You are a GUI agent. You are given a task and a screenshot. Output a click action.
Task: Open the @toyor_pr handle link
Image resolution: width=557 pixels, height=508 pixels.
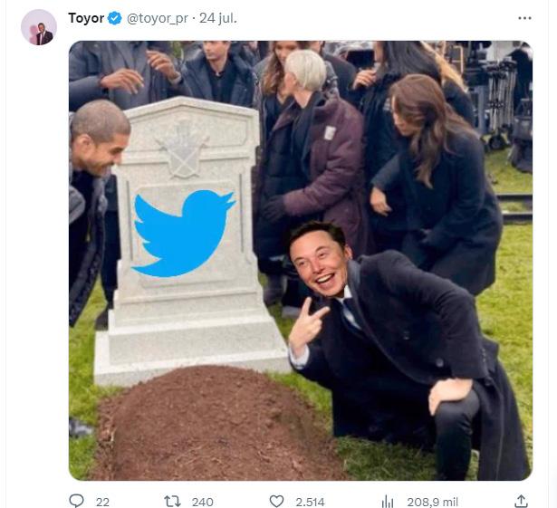tap(158, 18)
